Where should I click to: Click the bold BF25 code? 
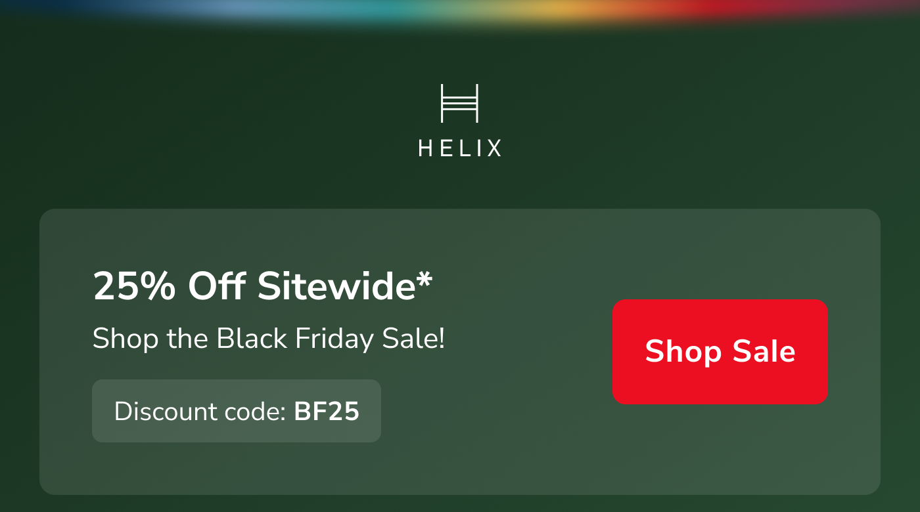327,412
